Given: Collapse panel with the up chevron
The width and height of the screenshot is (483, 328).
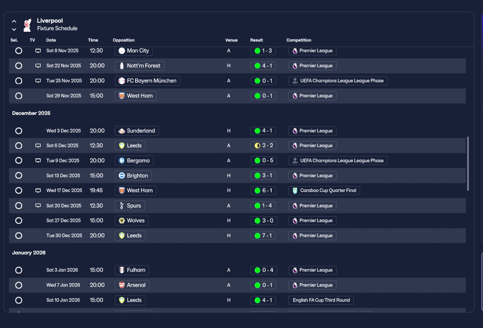Looking at the screenshot, I should click(14, 21).
